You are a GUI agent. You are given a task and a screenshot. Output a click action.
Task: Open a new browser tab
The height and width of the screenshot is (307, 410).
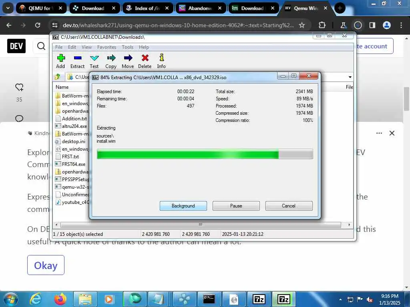pos(340,8)
